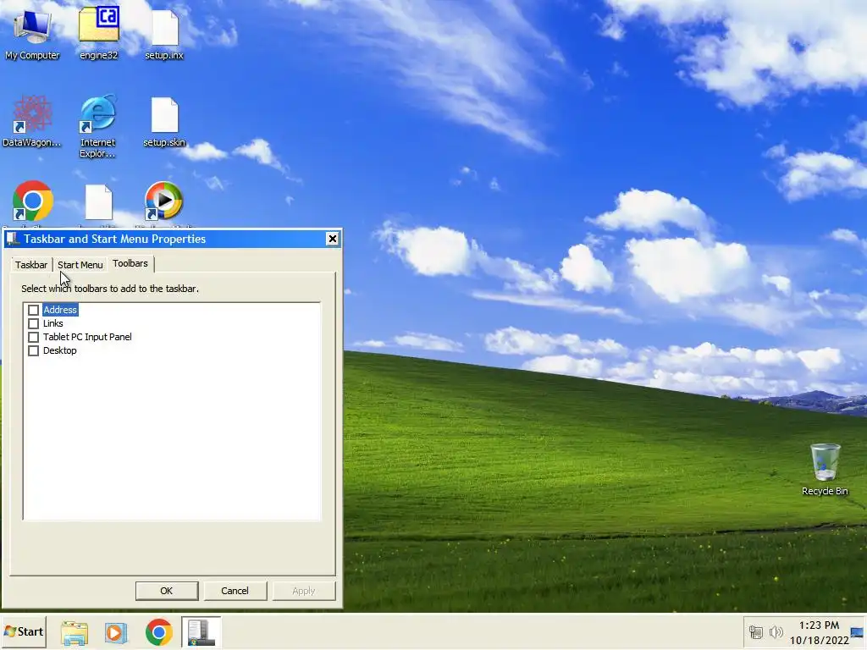The width and height of the screenshot is (867, 650).
Task: Cancel the taskbar properties dialog
Action: pos(235,591)
